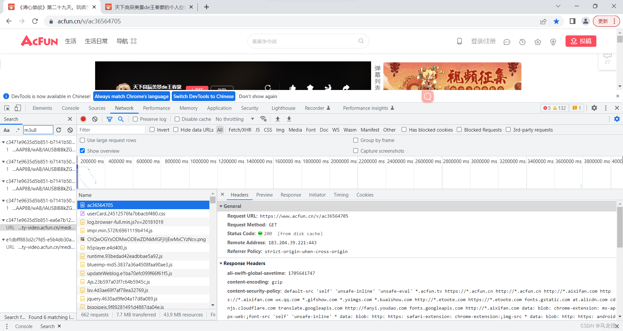
Task: Open DevTools settings gear
Action: click(x=594, y=108)
